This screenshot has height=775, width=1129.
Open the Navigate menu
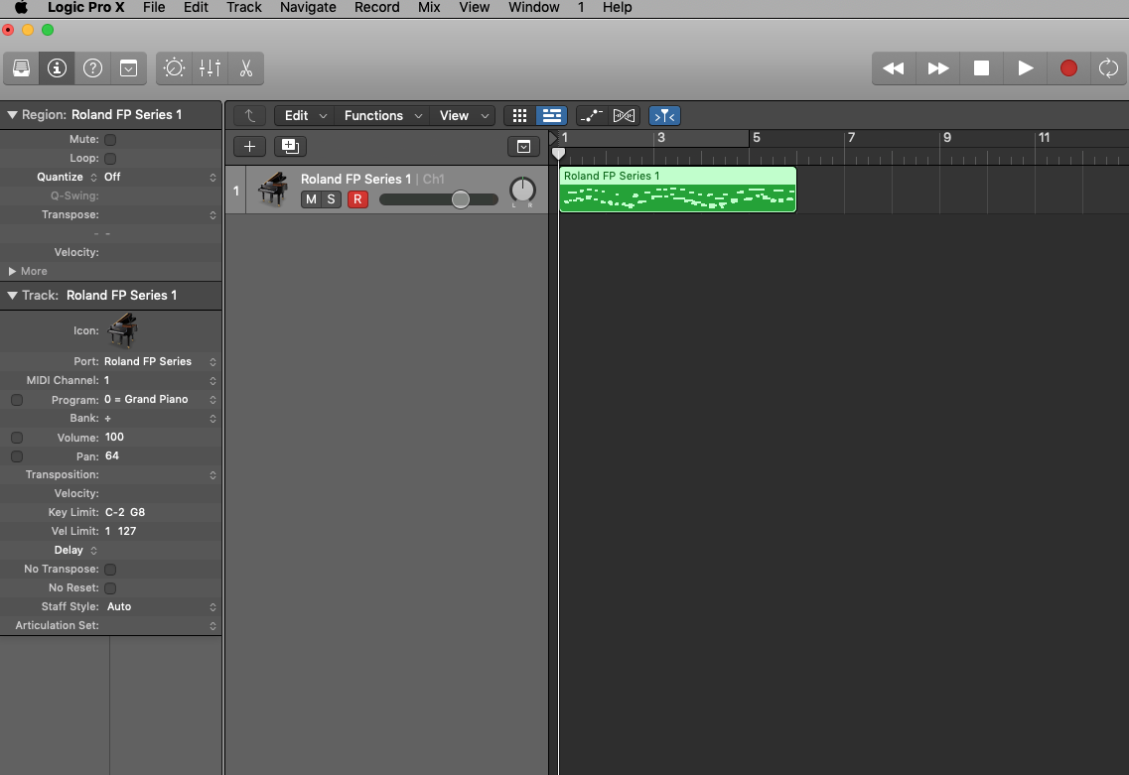coord(308,7)
